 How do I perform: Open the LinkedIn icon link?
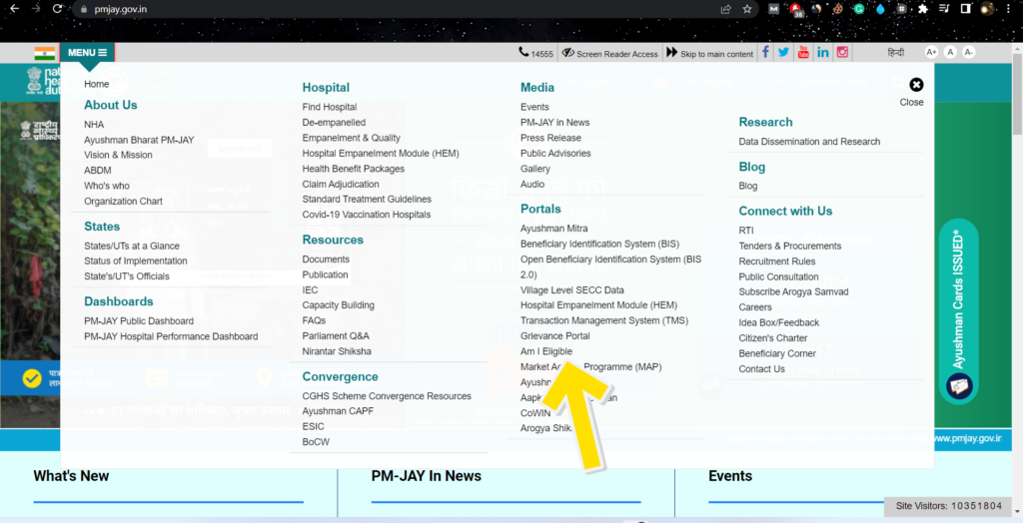[x=823, y=53]
